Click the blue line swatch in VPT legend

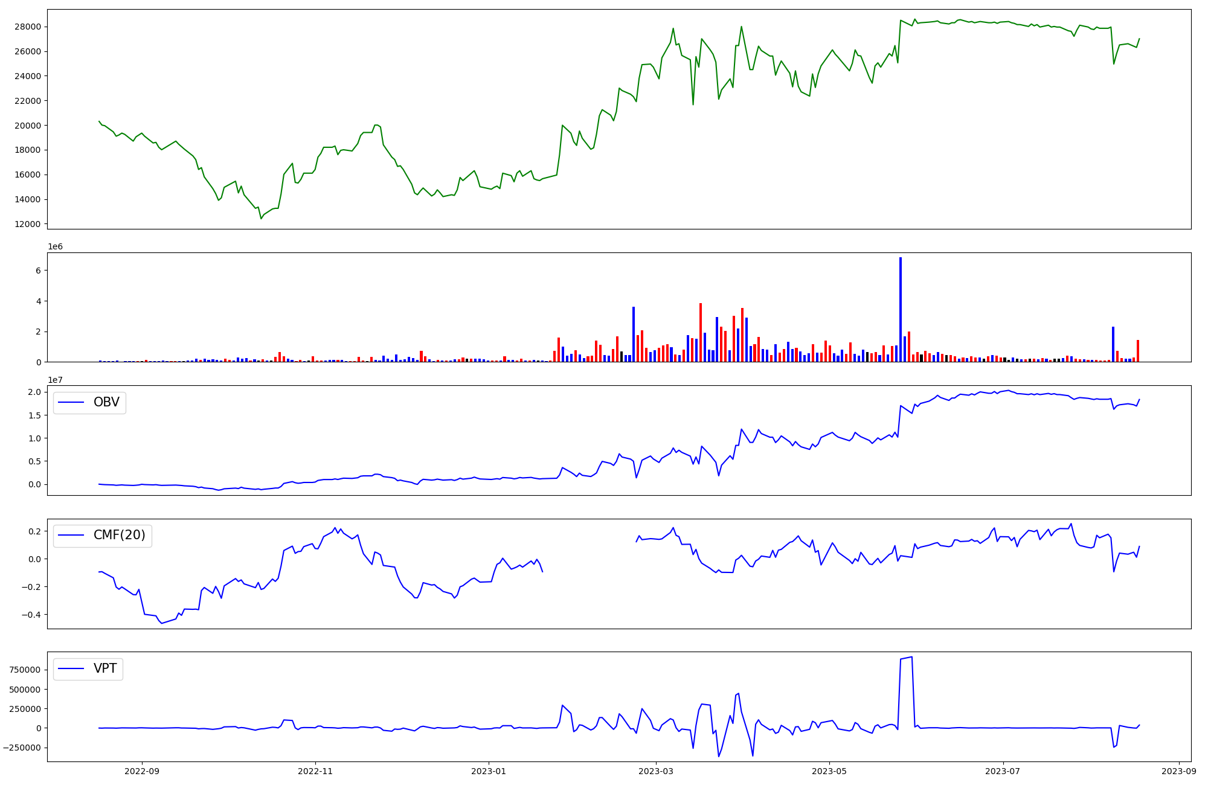tap(71, 668)
